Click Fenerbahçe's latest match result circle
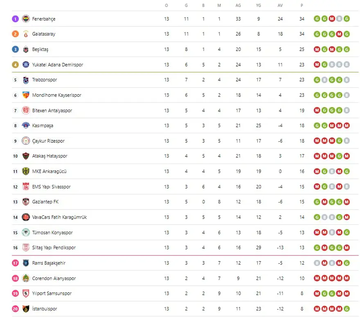Image resolution: width=360 pixels, height=319 pixels. pos(347,18)
